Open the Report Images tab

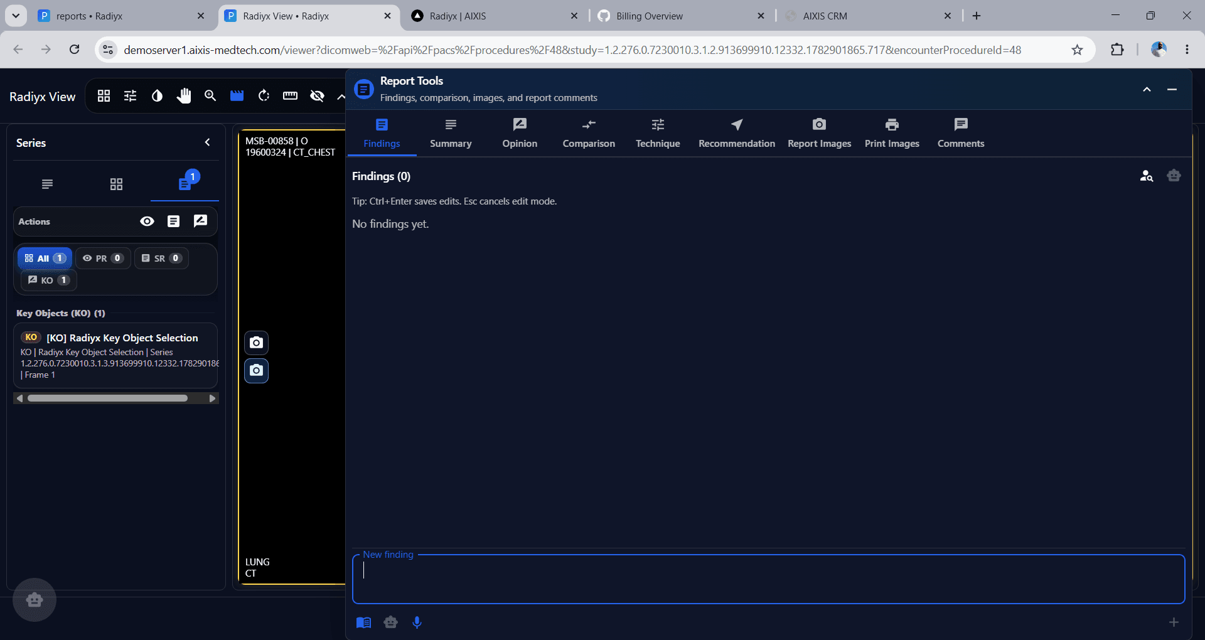[x=820, y=134]
